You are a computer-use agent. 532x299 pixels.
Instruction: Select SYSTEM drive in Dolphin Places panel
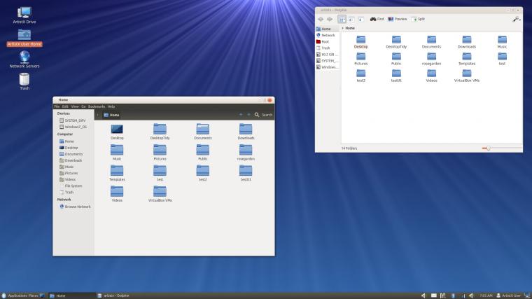coord(327,61)
